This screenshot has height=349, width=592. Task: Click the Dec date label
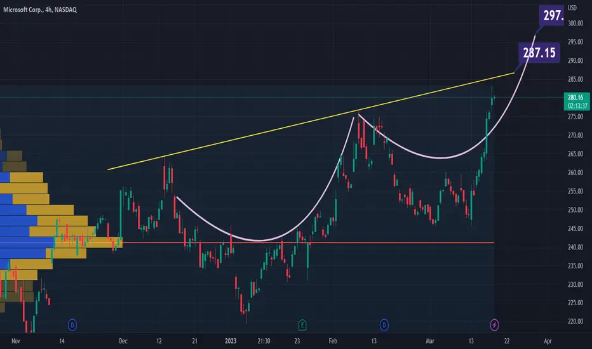click(123, 341)
